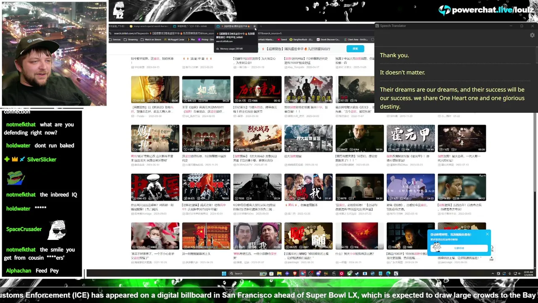Open the flag-raising ceremony video thumbnail
The height and width of the screenshot is (303, 538).
coord(206,236)
